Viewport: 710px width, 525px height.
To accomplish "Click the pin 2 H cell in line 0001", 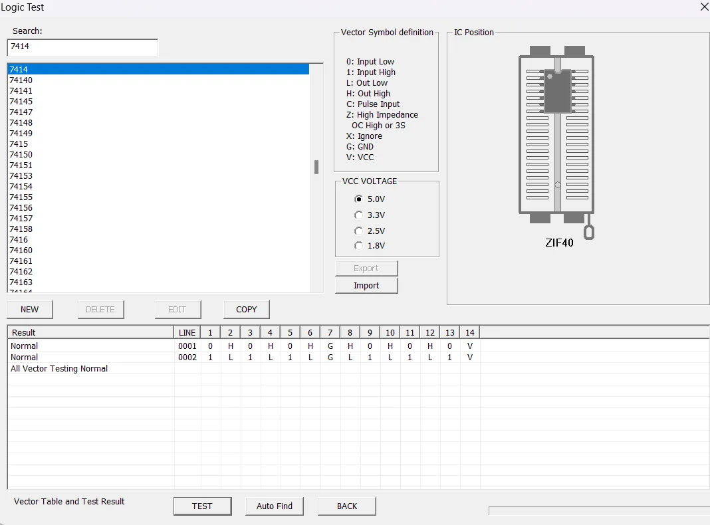I will tap(231, 346).
